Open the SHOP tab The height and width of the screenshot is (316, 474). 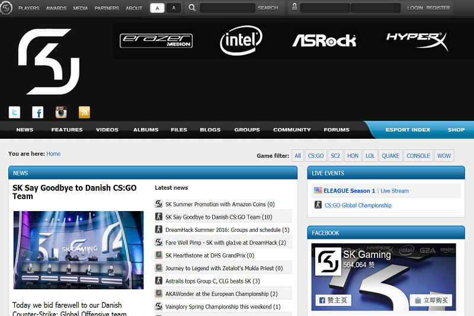pyautogui.click(x=456, y=130)
